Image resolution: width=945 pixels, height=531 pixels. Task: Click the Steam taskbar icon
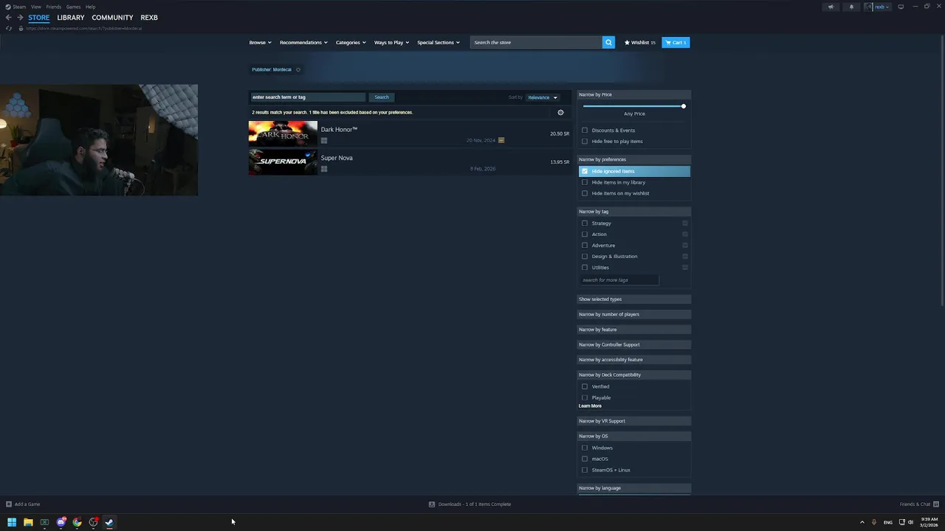click(x=109, y=522)
